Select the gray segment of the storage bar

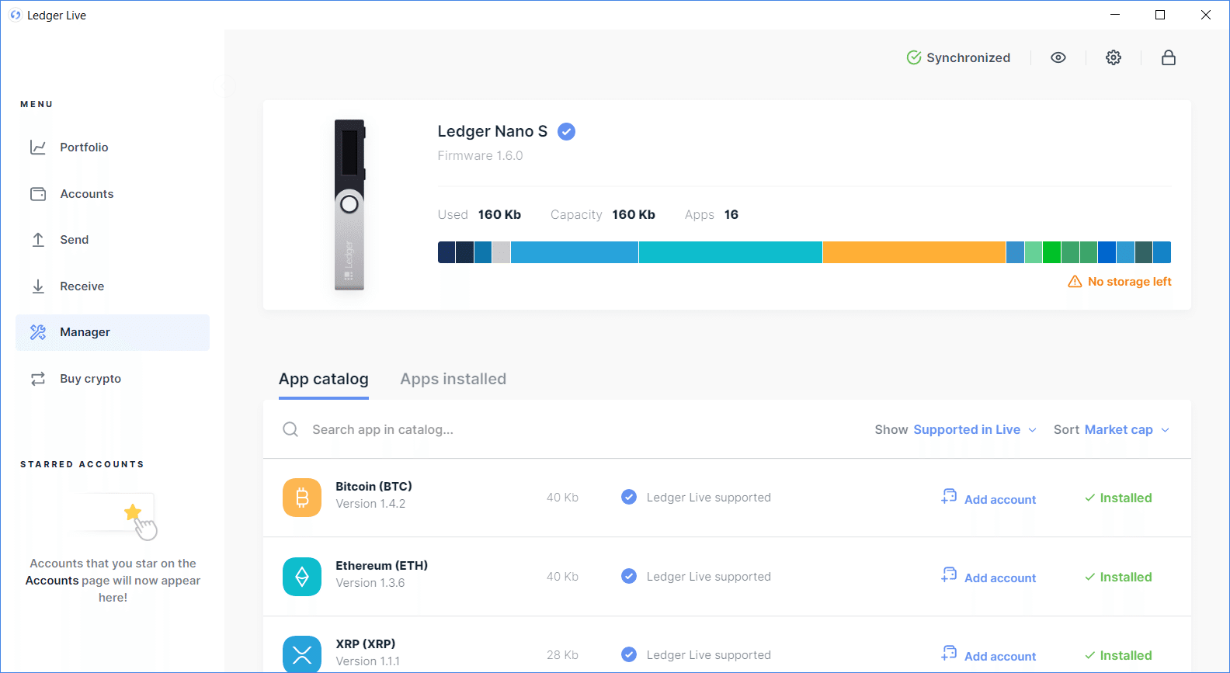[502, 252]
